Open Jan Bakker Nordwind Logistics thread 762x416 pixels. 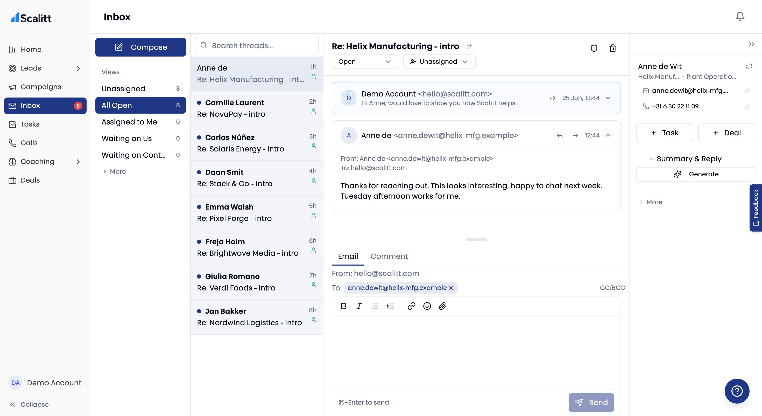click(x=257, y=317)
